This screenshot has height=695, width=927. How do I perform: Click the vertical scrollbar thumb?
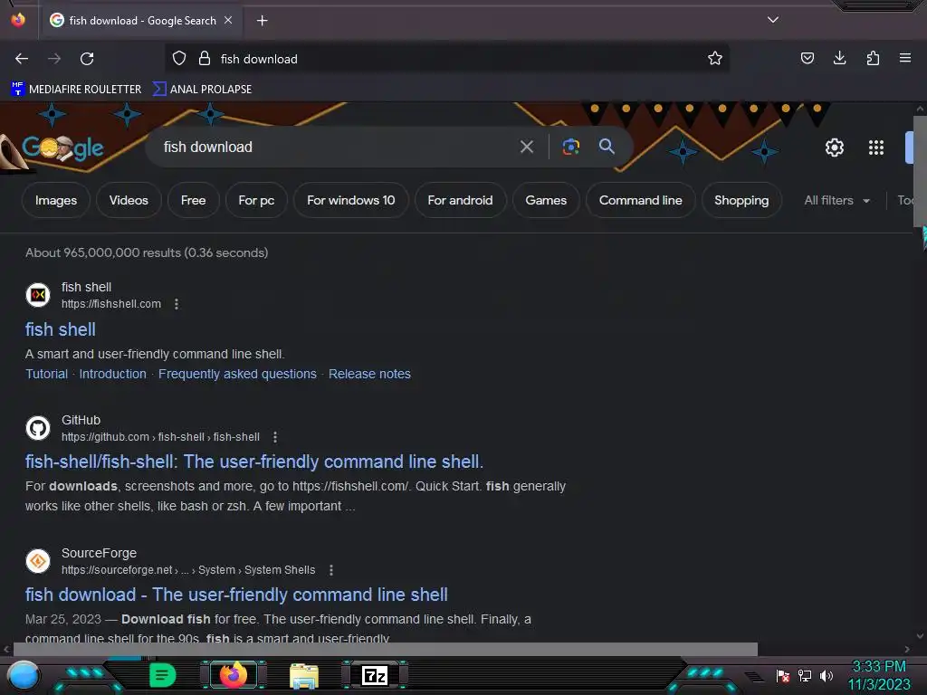(x=920, y=171)
